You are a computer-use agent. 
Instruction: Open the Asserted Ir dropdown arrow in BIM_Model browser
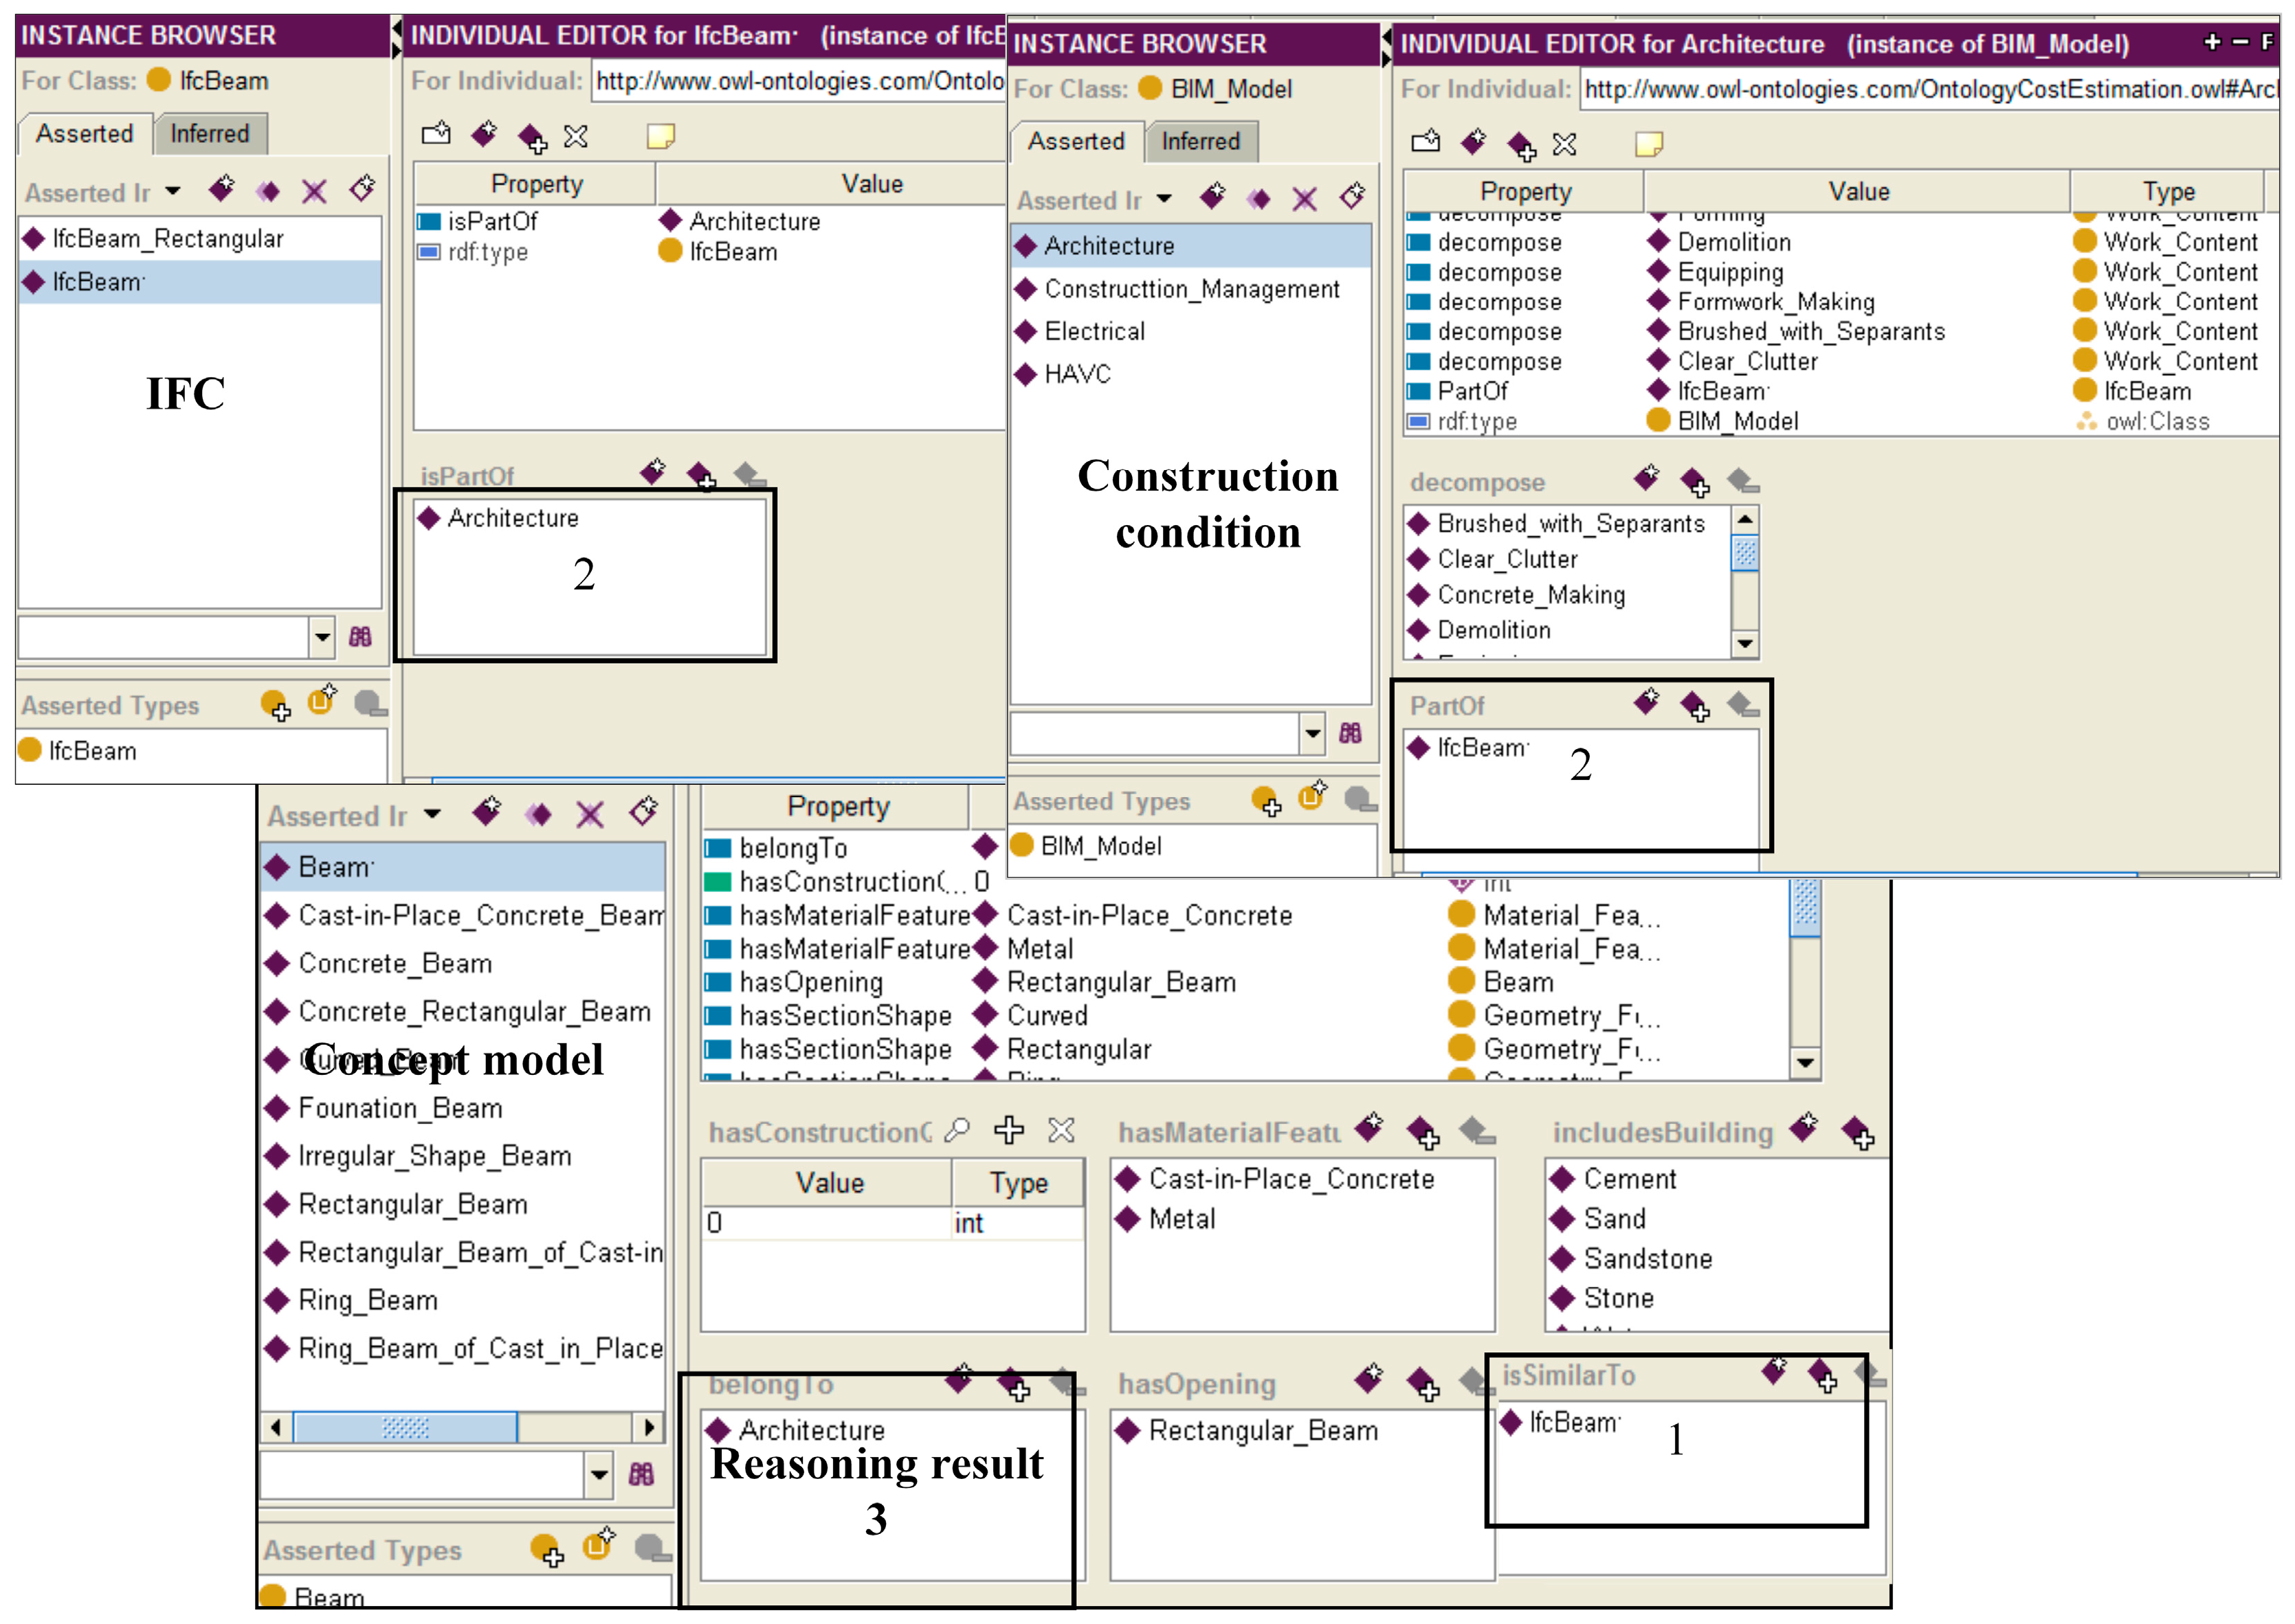[1164, 198]
